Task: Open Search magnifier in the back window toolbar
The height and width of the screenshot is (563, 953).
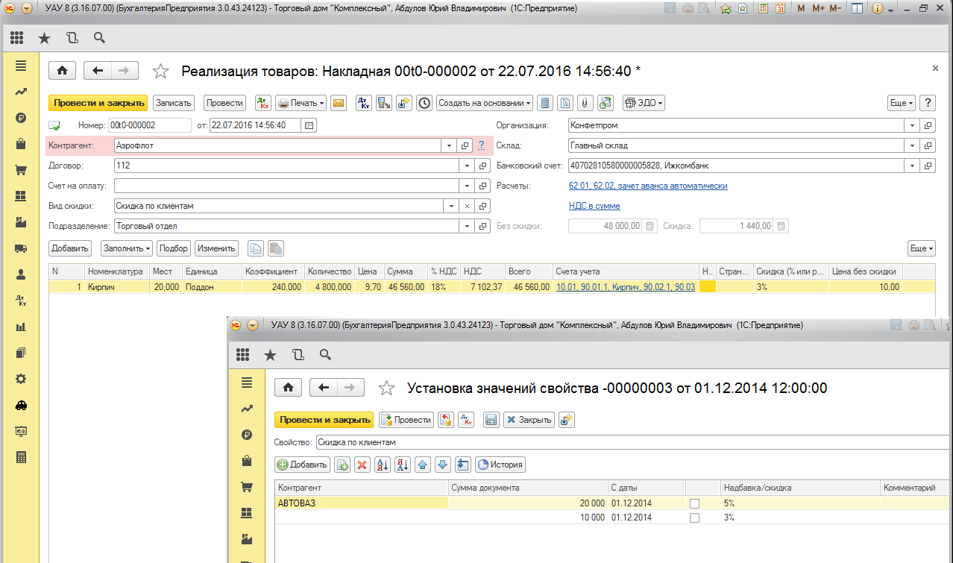Action: 99,37
